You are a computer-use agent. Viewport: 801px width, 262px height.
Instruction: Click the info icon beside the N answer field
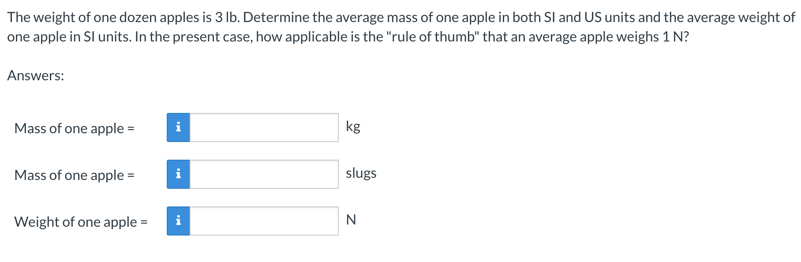(178, 222)
